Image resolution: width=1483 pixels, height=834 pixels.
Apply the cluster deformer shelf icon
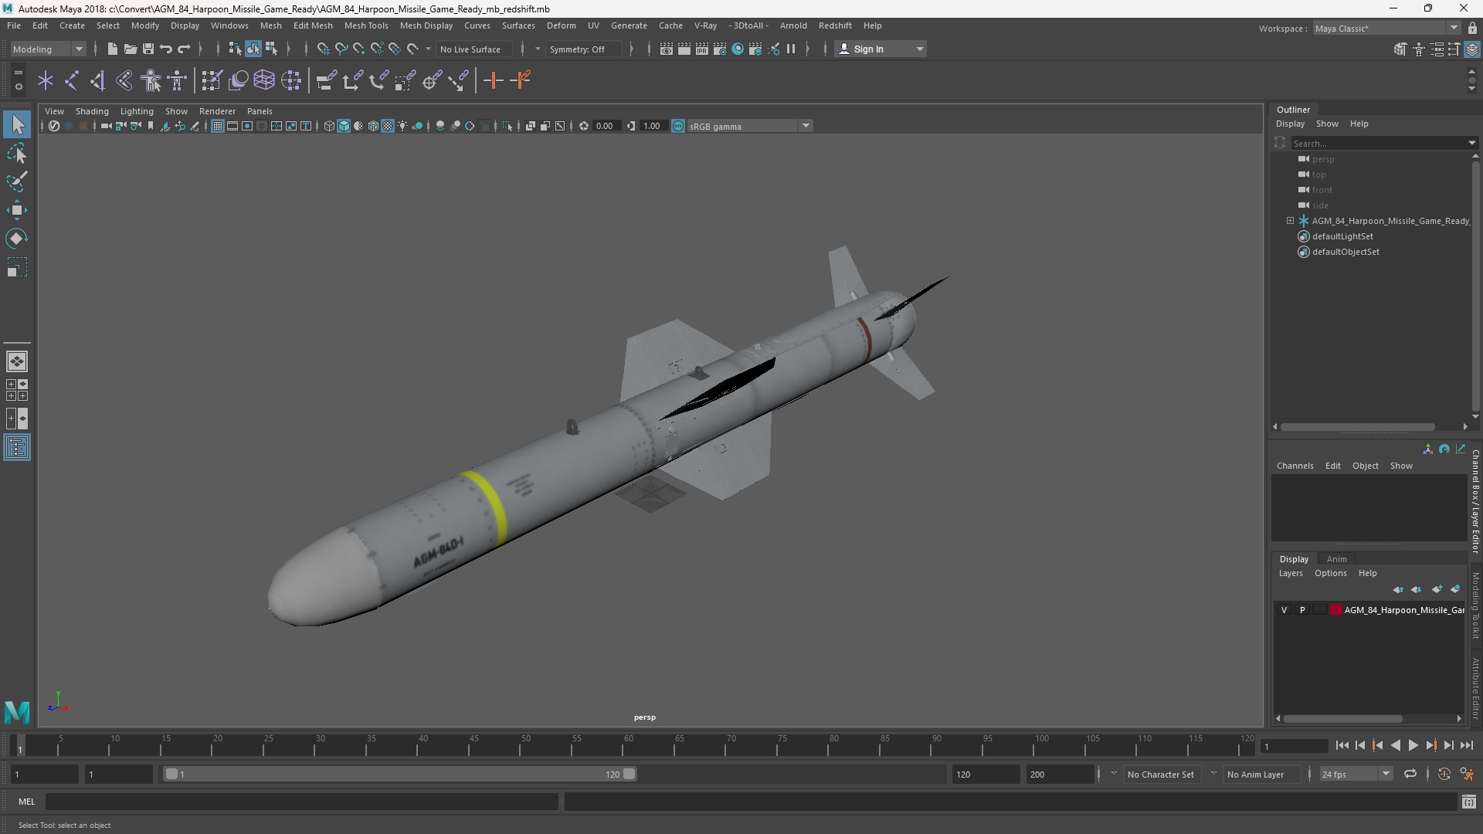(x=291, y=80)
